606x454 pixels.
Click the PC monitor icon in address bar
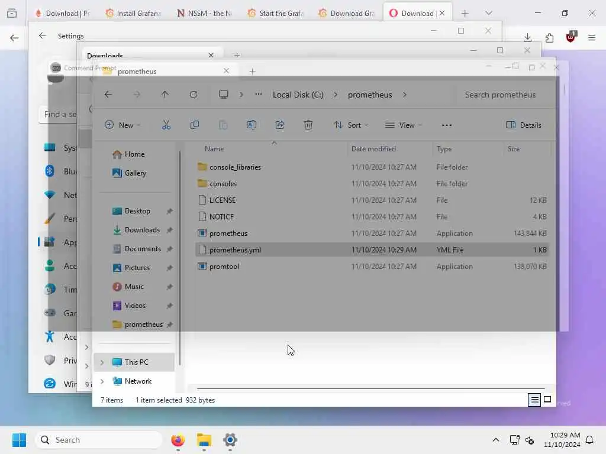tap(224, 95)
